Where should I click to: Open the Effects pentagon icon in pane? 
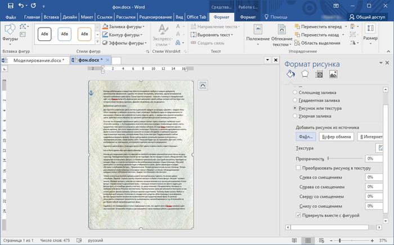point(305,75)
